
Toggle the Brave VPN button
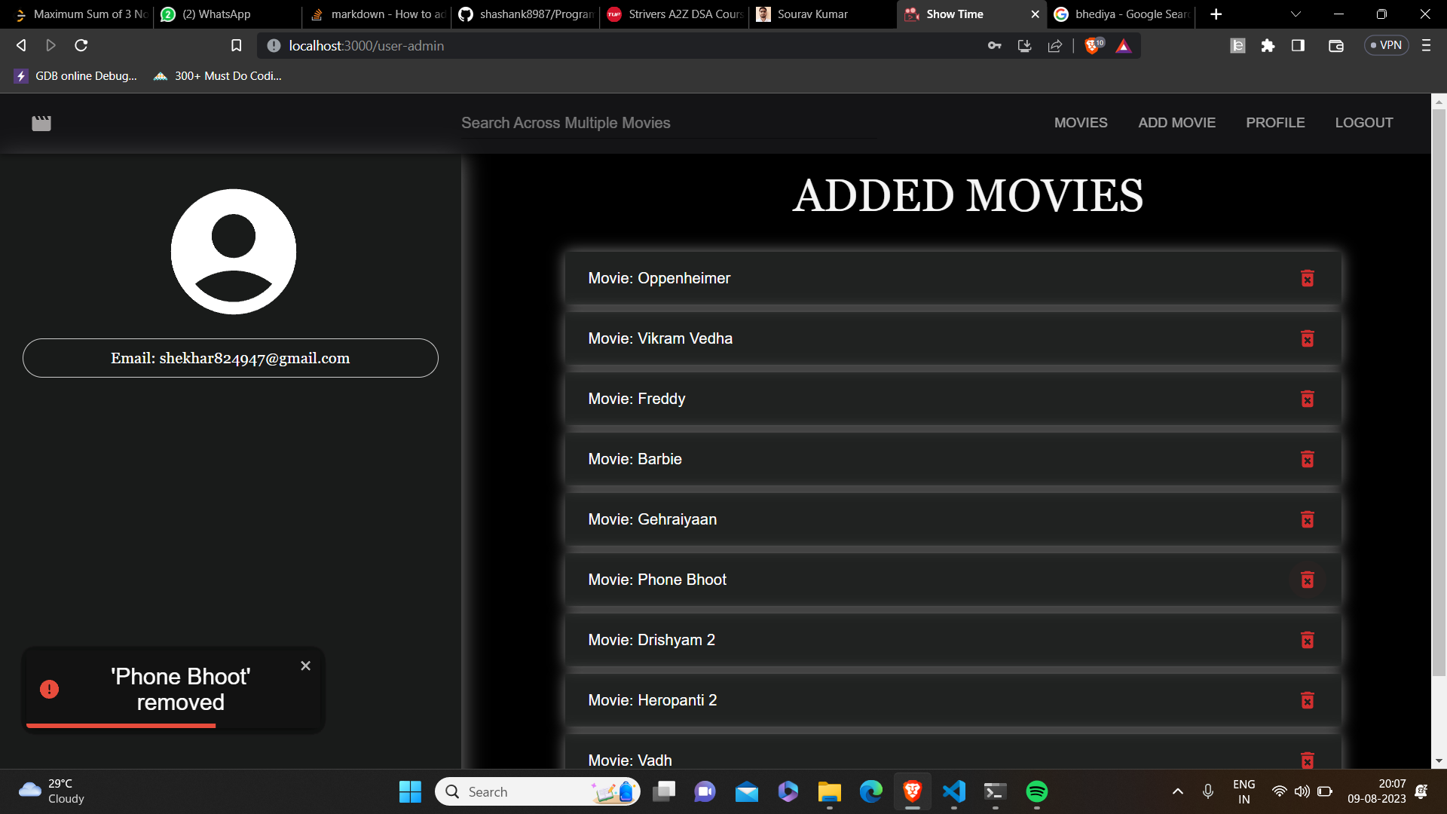point(1386,45)
